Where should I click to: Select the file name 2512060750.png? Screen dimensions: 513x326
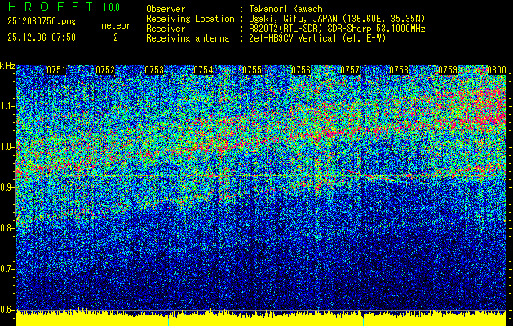click(42, 22)
